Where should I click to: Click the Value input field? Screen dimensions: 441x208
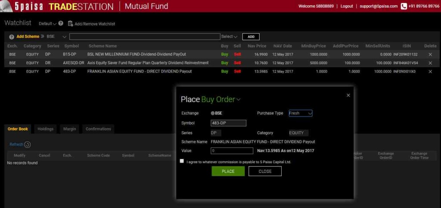pyautogui.click(x=232, y=151)
